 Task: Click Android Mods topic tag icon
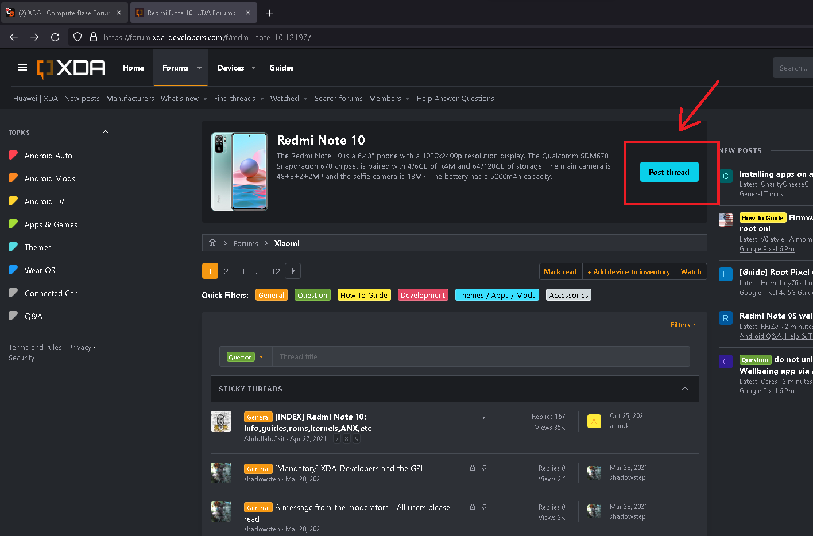pyautogui.click(x=13, y=178)
